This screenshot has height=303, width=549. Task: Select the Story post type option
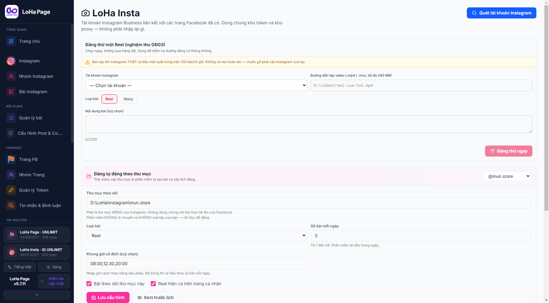tap(128, 99)
